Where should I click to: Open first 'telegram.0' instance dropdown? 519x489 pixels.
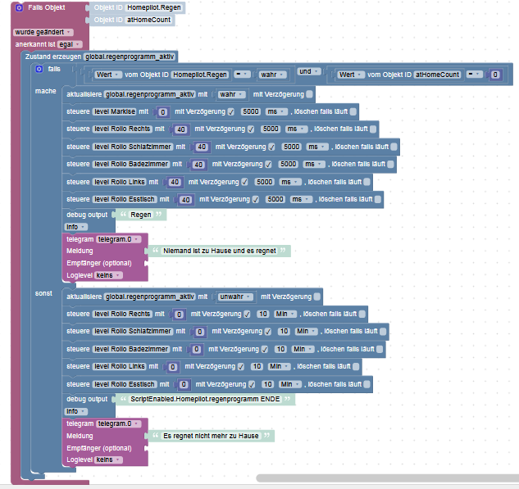pyautogui.click(x=118, y=239)
